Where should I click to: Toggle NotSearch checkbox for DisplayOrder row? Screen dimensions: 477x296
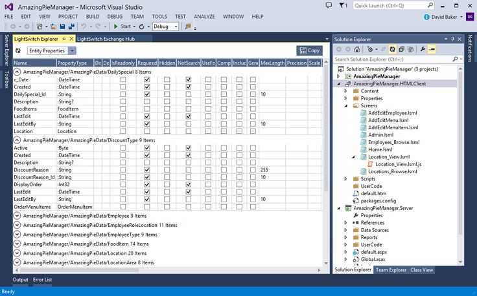(x=189, y=184)
